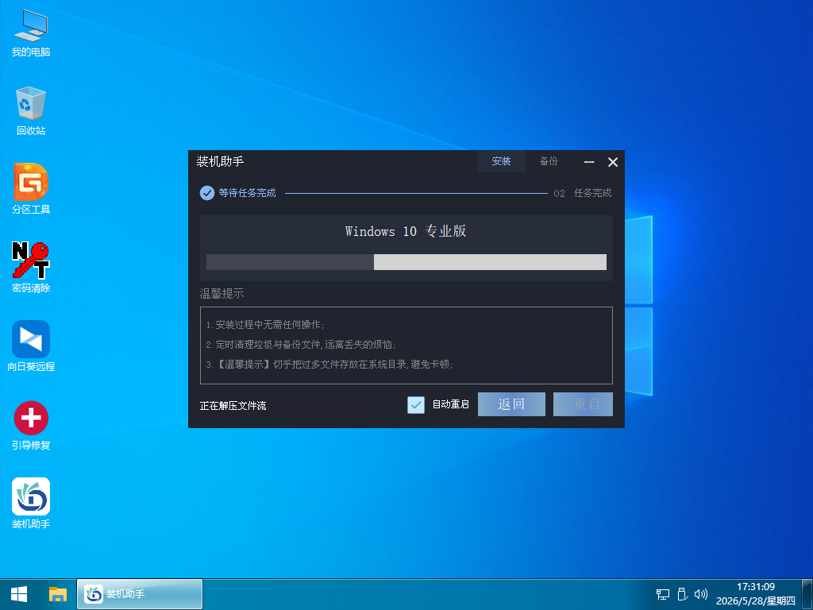Click the Windows 10 专业版 title
This screenshot has width=813, height=610.
[x=406, y=231]
